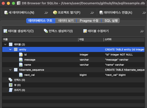Click the table icon beside 테이블 (2)

tap(11, 44)
